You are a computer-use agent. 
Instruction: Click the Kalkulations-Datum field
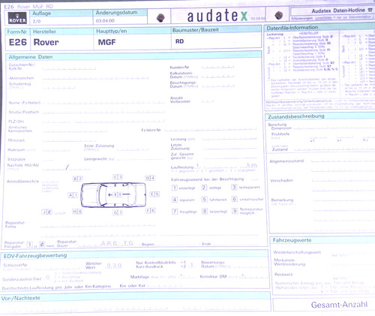click(x=217, y=77)
